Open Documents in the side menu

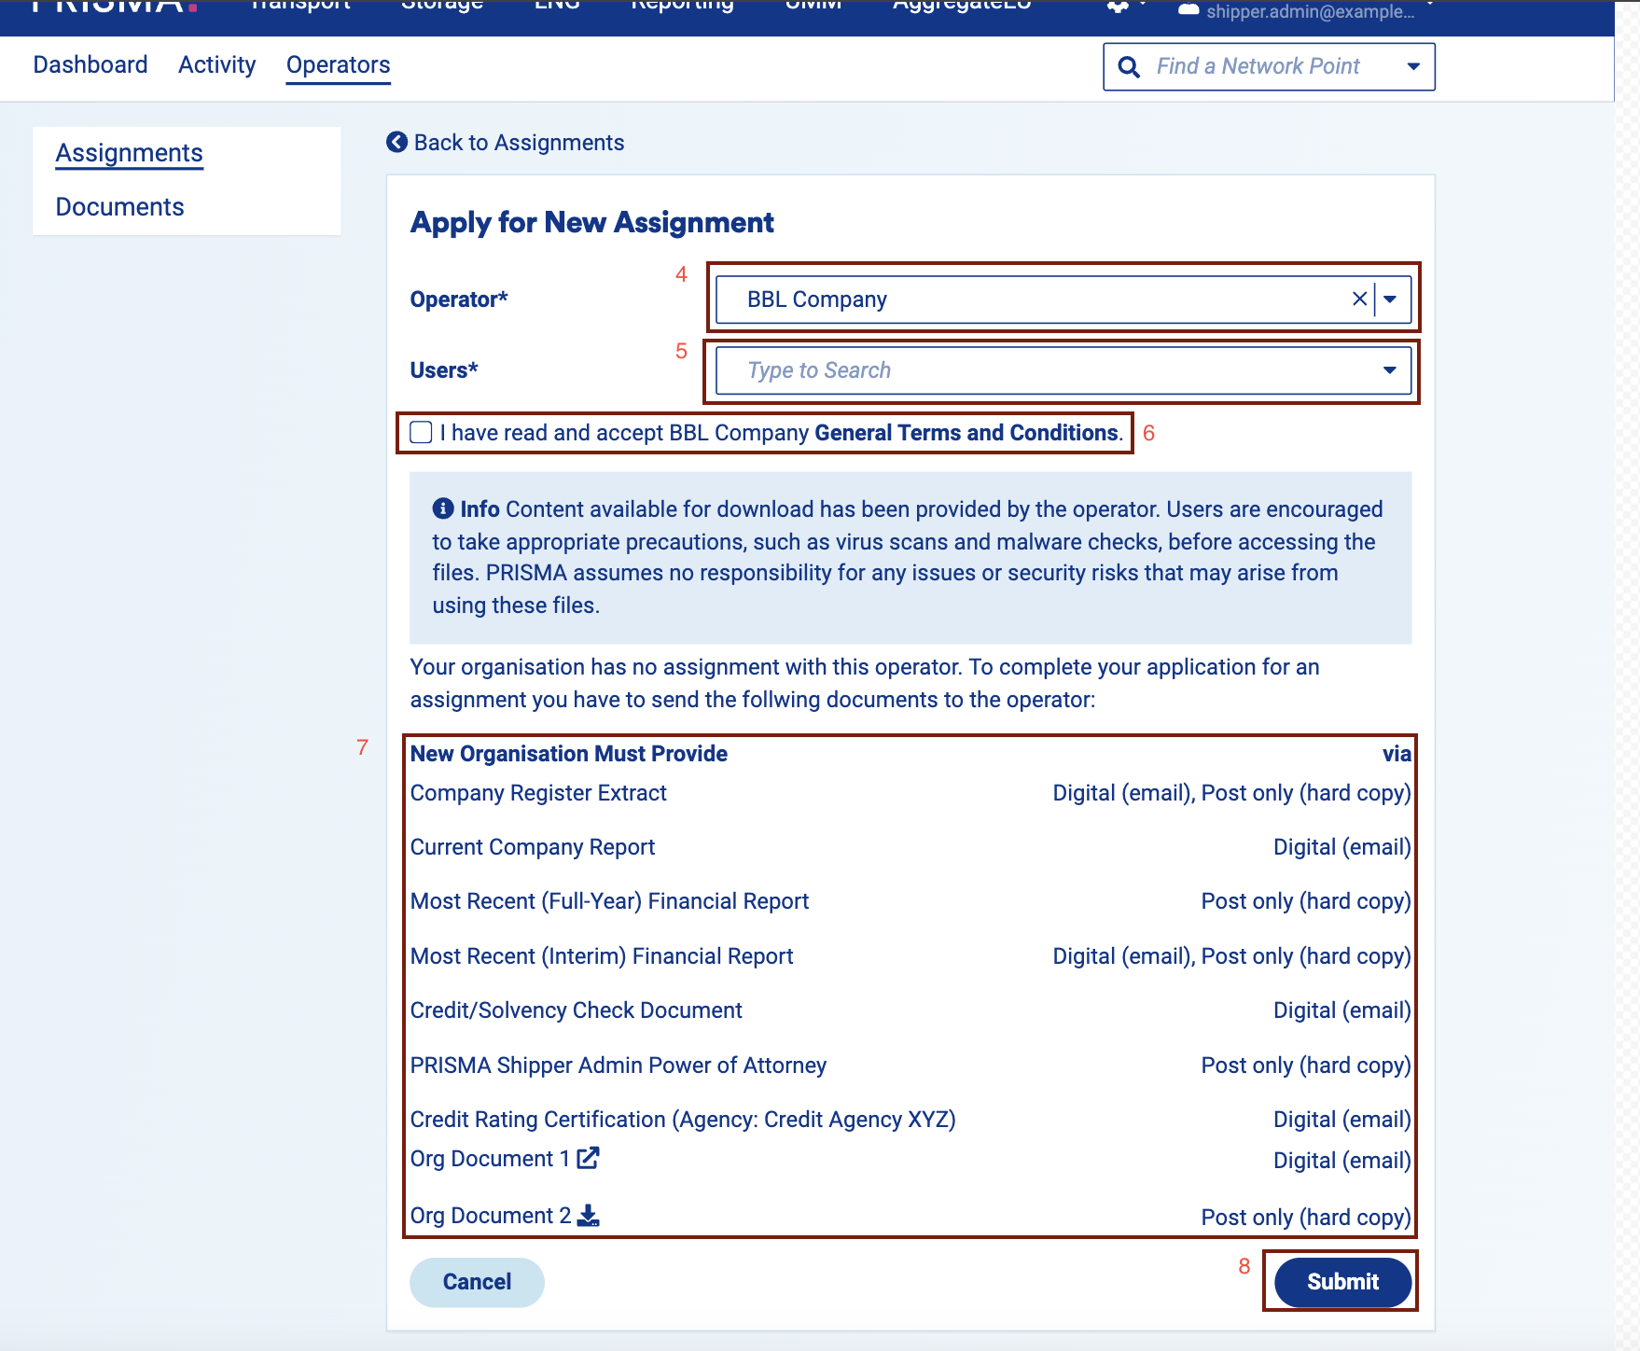(x=120, y=207)
